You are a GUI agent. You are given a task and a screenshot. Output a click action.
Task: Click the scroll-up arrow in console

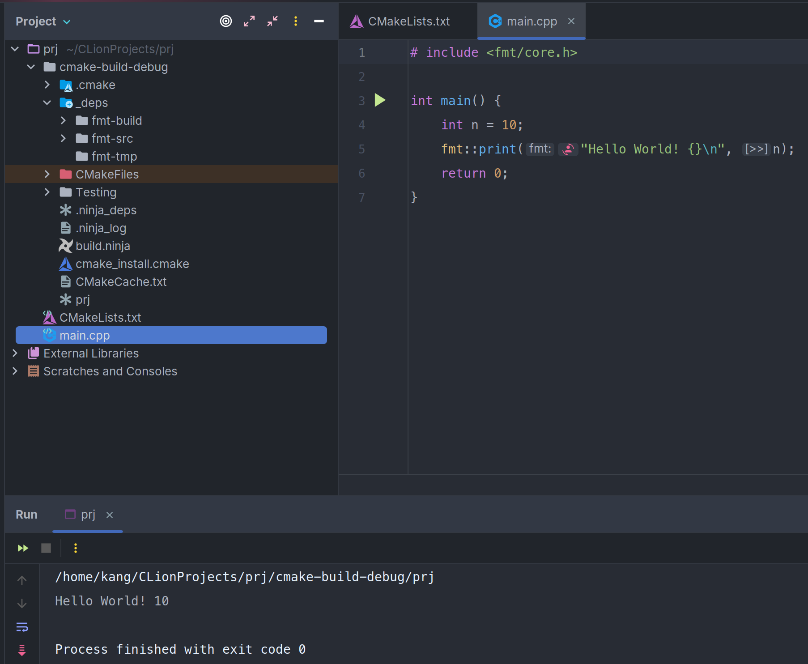pyautogui.click(x=22, y=580)
